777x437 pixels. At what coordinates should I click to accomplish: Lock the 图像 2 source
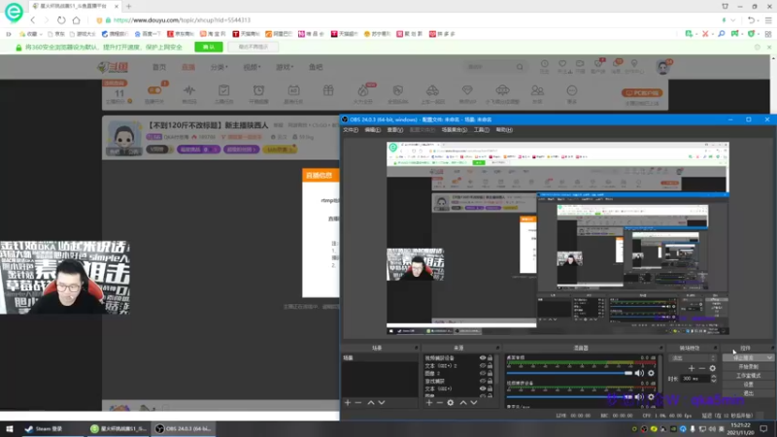point(490,373)
